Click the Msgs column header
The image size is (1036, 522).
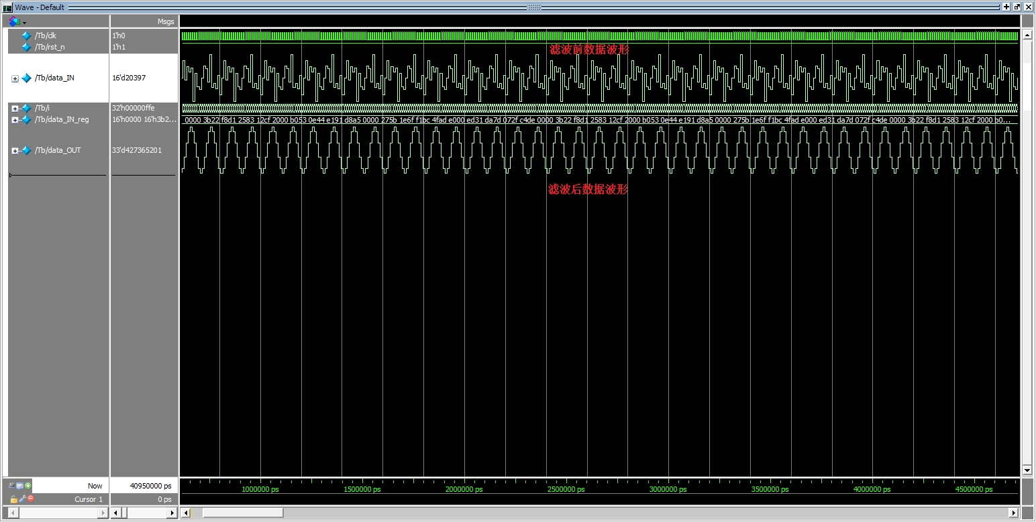[166, 21]
